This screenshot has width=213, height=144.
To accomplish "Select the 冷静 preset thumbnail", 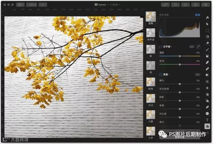I will (x=151, y=115).
